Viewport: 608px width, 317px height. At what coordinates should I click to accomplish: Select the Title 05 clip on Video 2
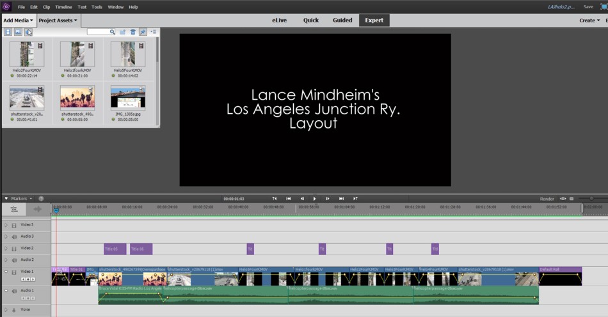[115, 249]
